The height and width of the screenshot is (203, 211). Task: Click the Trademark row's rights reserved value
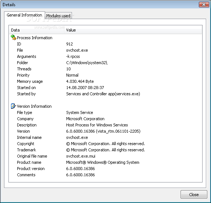click(106, 150)
